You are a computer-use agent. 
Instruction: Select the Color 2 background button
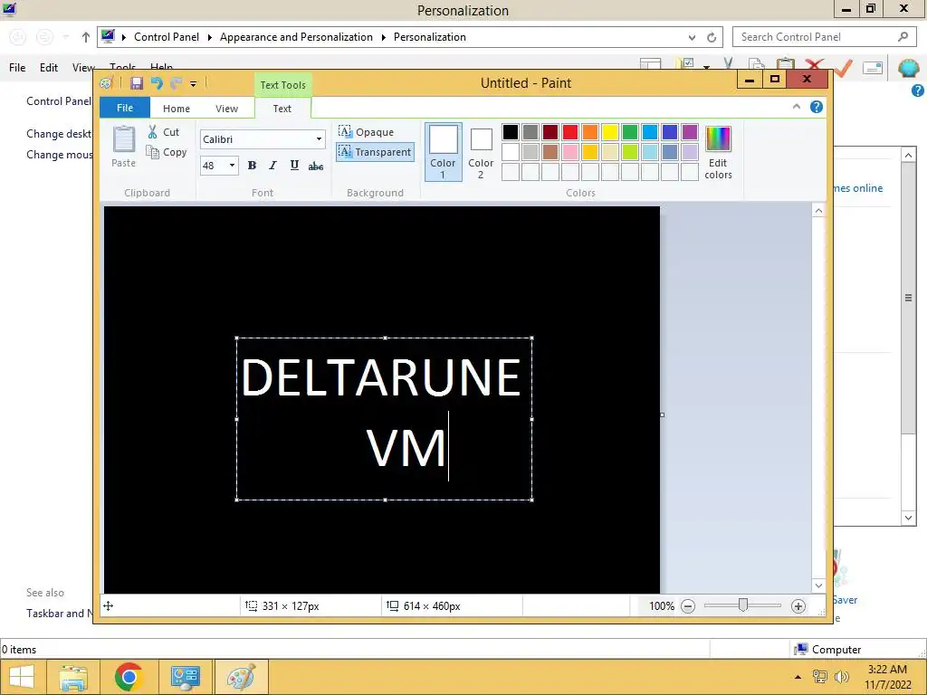click(481, 151)
